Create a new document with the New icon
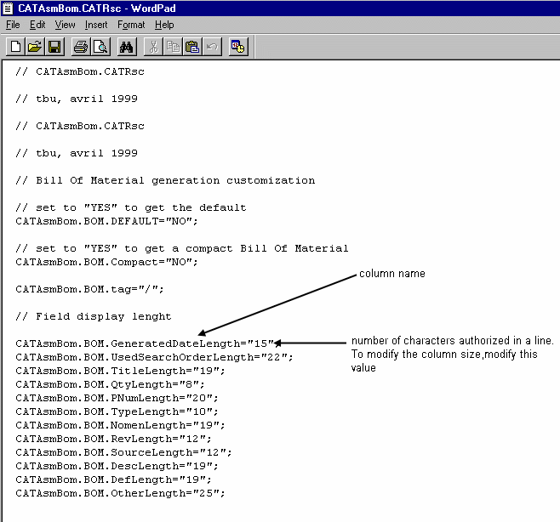Viewport: 560px width, 522px height. (x=15, y=47)
